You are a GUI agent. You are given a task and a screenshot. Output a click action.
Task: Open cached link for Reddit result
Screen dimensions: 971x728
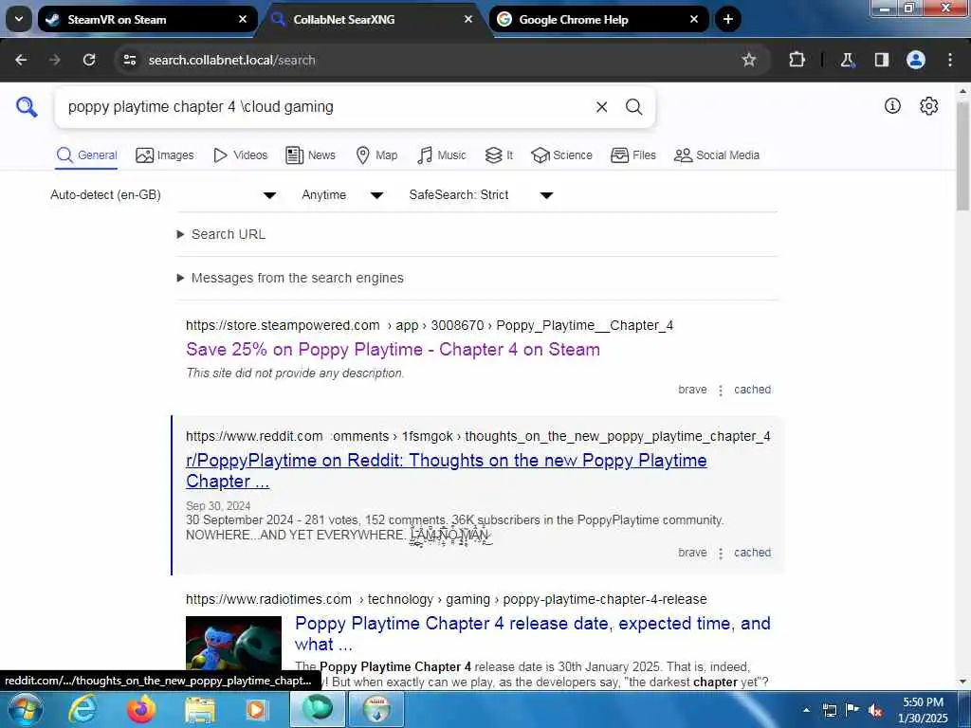752,553
